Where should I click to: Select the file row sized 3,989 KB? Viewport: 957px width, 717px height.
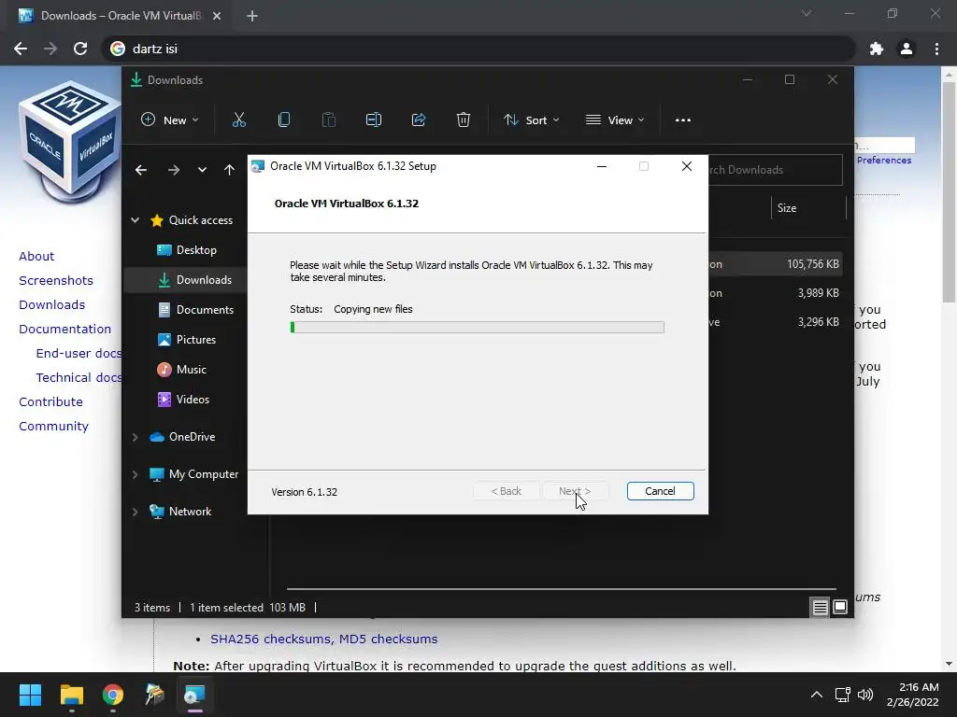coord(775,293)
